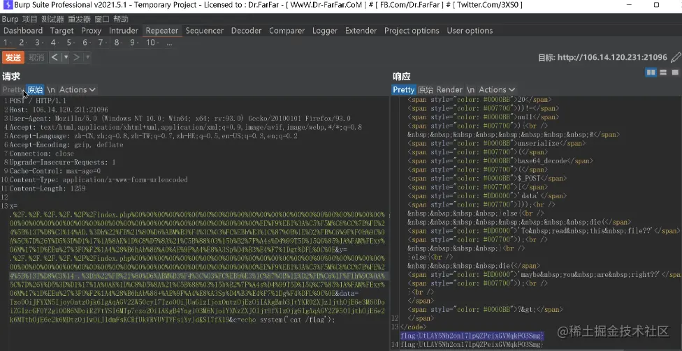The width and height of the screenshot is (682, 351).
Task: Select single combined panel layout icon
Action: [x=675, y=73]
